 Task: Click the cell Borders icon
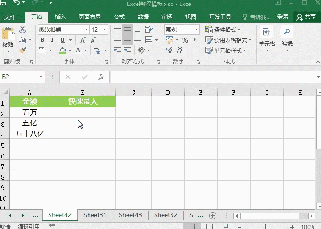tap(42, 50)
